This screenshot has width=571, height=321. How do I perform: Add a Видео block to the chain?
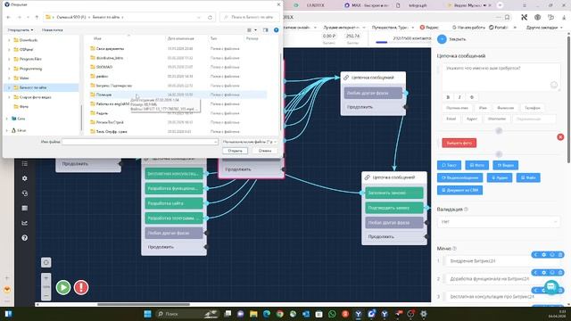click(x=506, y=165)
